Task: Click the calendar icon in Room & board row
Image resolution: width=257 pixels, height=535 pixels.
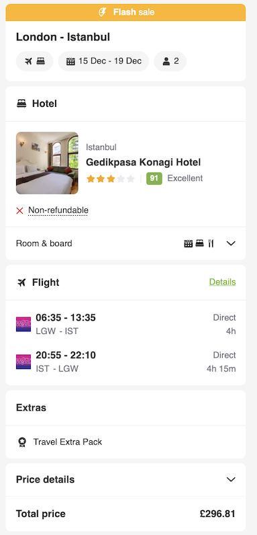Action: tap(188, 243)
